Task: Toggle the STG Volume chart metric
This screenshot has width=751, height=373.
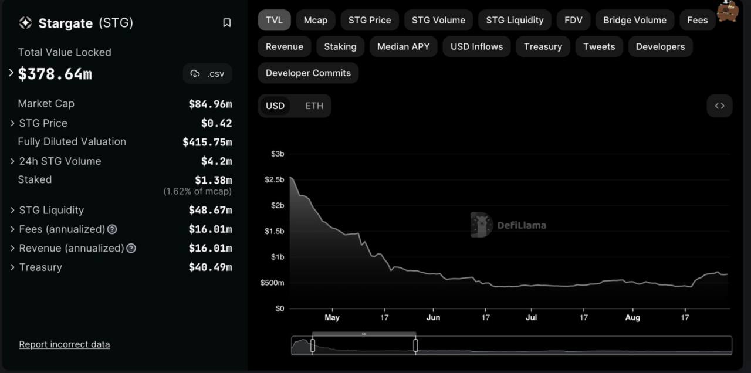Action: pyautogui.click(x=438, y=20)
